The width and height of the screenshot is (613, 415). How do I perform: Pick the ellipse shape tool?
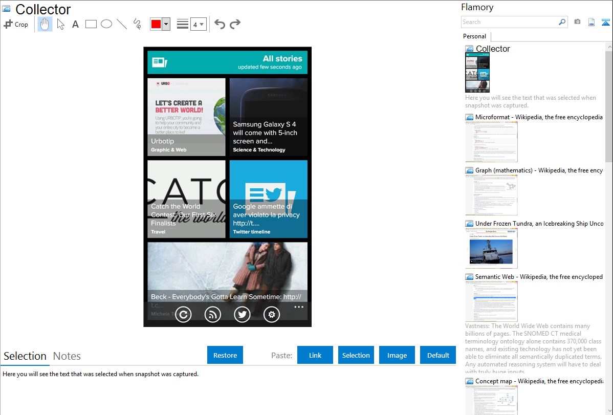[106, 24]
